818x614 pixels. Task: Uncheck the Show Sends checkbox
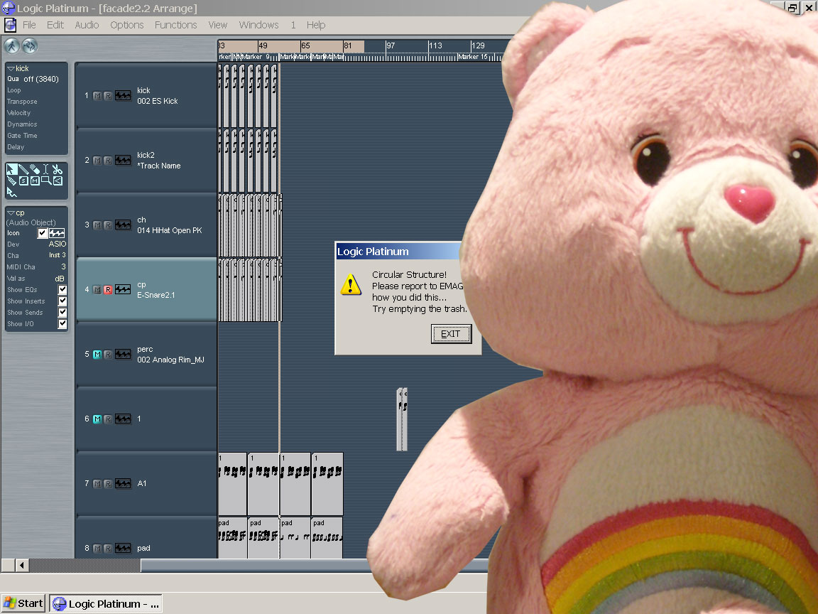62,313
